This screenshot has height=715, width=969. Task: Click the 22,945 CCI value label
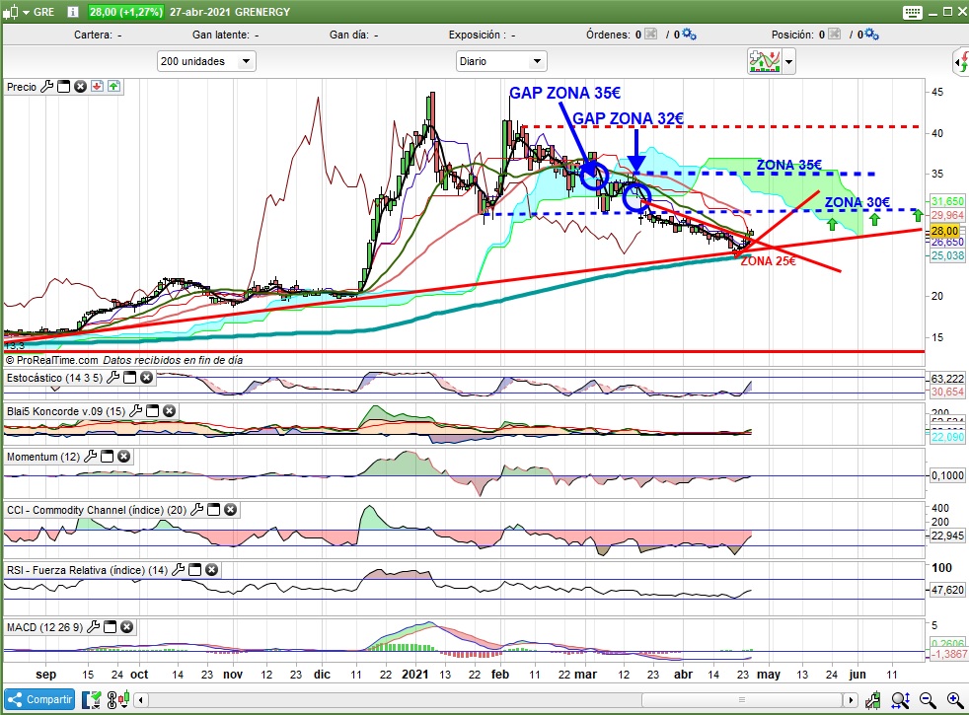pyautogui.click(x=947, y=536)
